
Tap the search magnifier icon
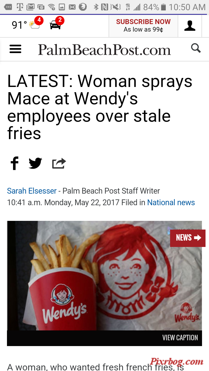coord(196,48)
